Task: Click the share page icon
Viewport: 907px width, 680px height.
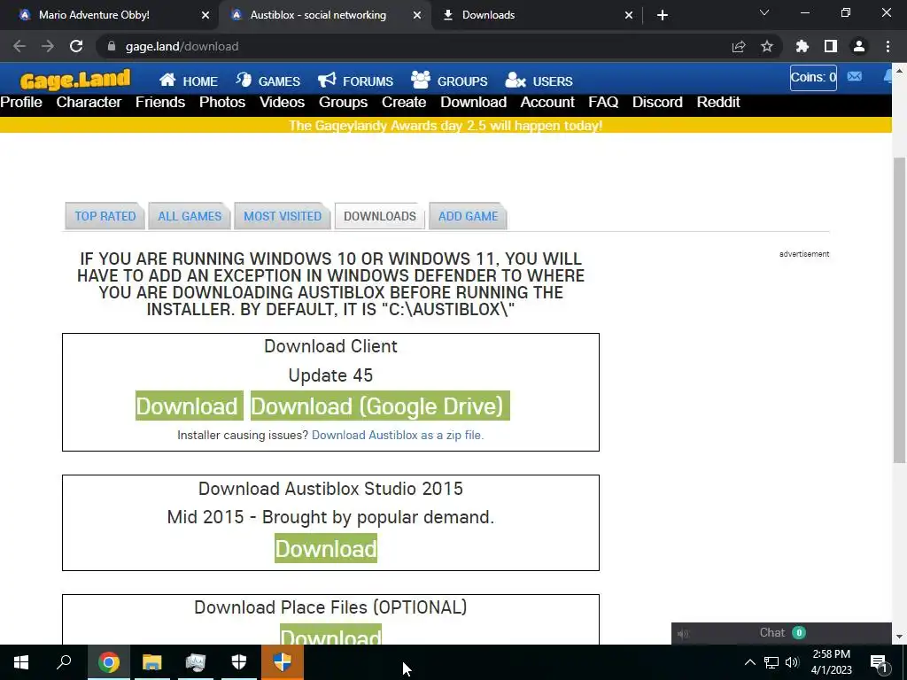Action: pyautogui.click(x=739, y=46)
